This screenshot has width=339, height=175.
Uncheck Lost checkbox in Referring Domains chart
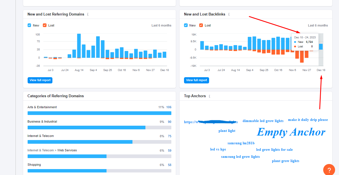point(45,25)
